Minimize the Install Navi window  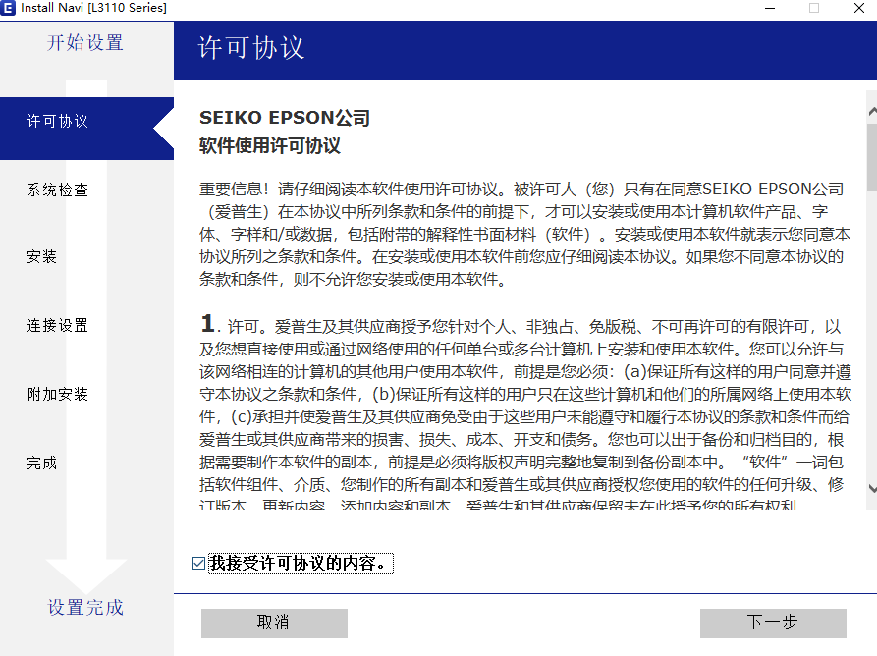(770, 8)
